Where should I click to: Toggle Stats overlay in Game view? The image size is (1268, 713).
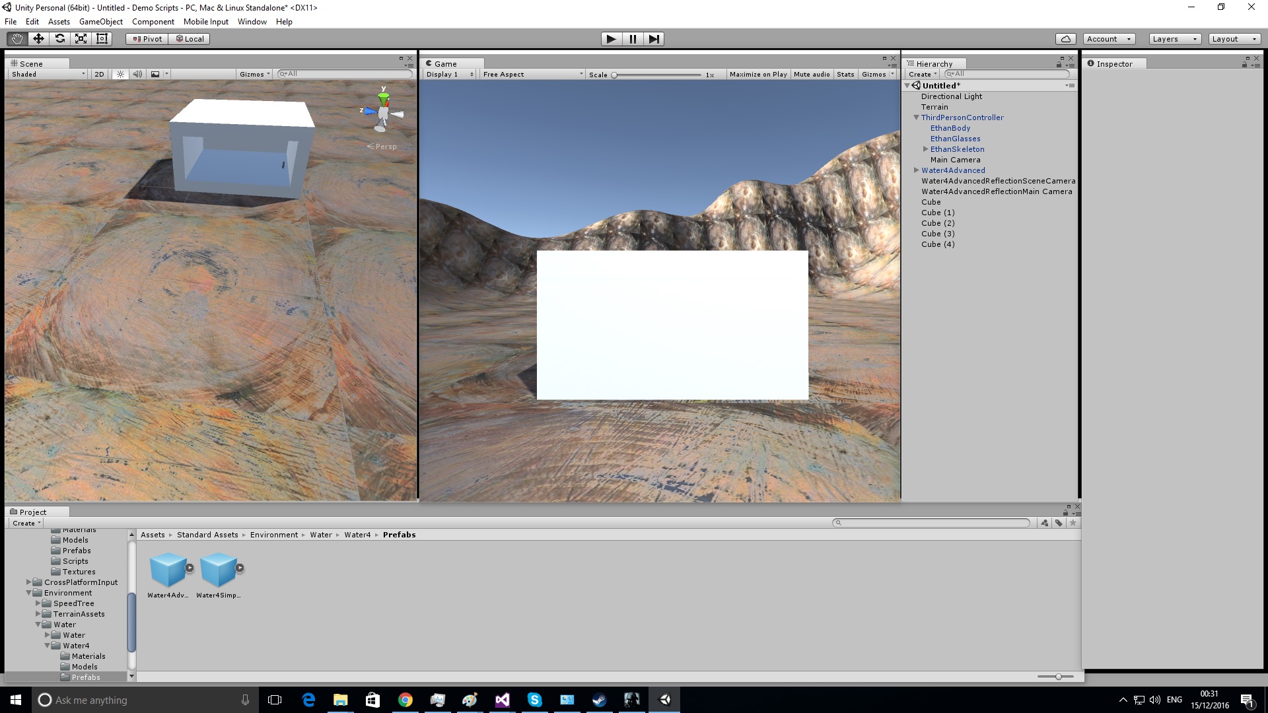pos(845,74)
